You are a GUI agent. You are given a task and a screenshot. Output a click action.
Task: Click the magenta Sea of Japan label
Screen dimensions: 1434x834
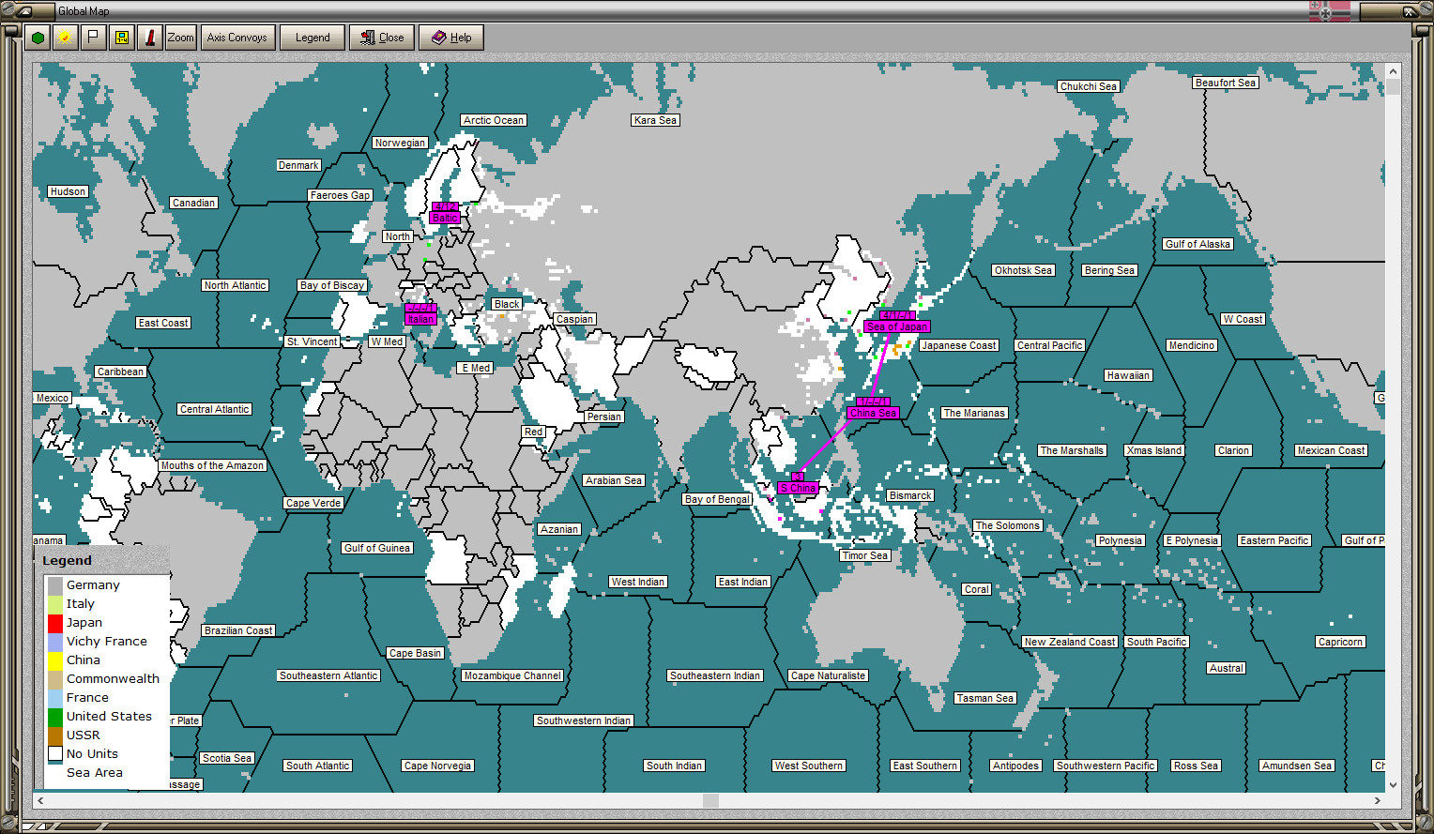pos(897,326)
